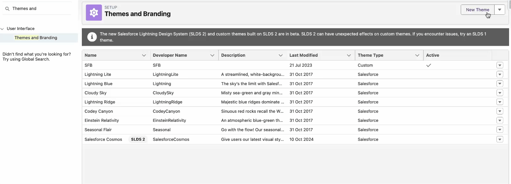Open row actions for Cloudy Sky theme

tap(500, 93)
